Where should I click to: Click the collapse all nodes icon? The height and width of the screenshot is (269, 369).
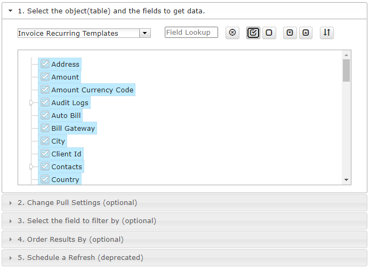click(x=306, y=33)
